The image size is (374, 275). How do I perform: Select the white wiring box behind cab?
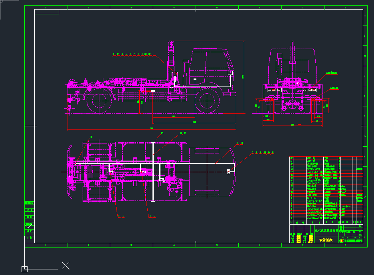tap(175, 74)
